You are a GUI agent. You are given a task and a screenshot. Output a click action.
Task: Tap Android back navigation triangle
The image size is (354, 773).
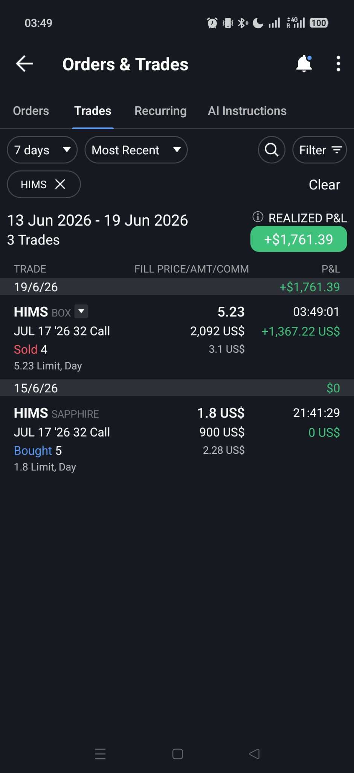pos(255,754)
